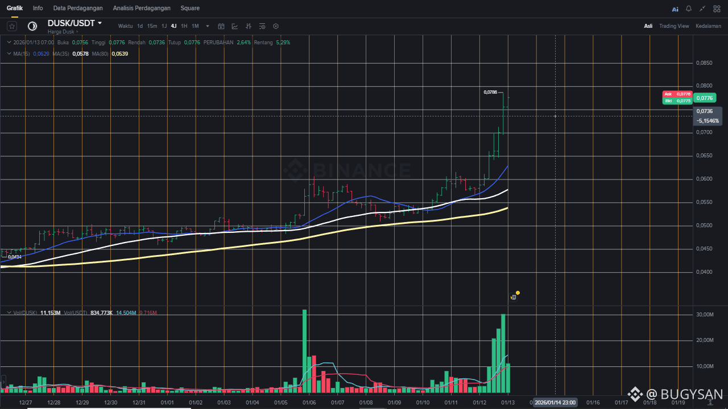Click the collapse chart arrows icon
Viewport: 728px width, 409px height.
(702, 9)
